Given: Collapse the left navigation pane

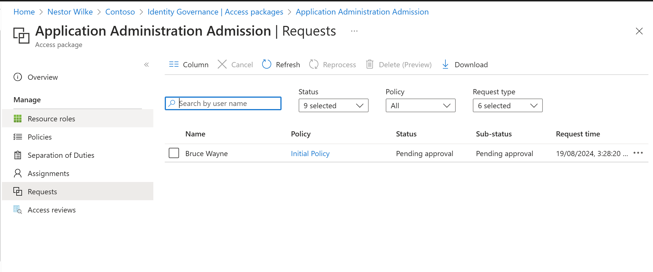Looking at the screenshot, I should (x=146, y=65).
